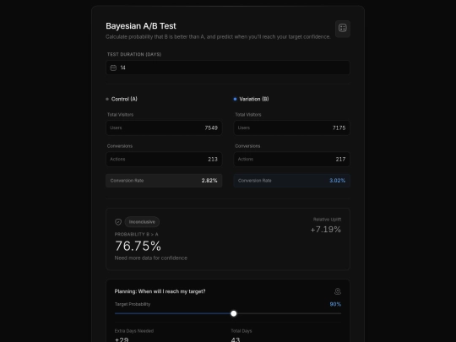Click the 3.02% conversion rate for Variation
Screen dimensions: 456x342
click(337, 181)
